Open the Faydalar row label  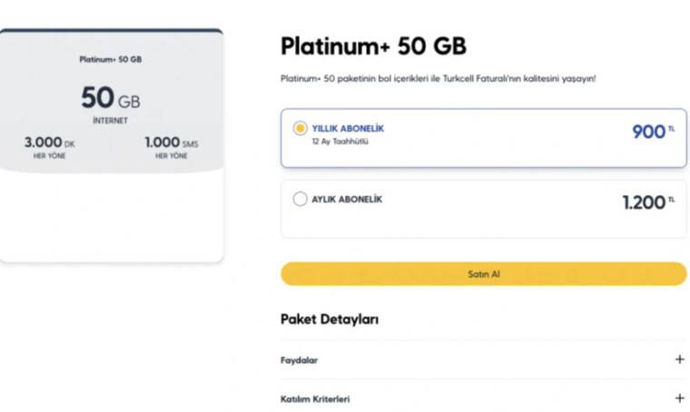[x=299, y=360]
